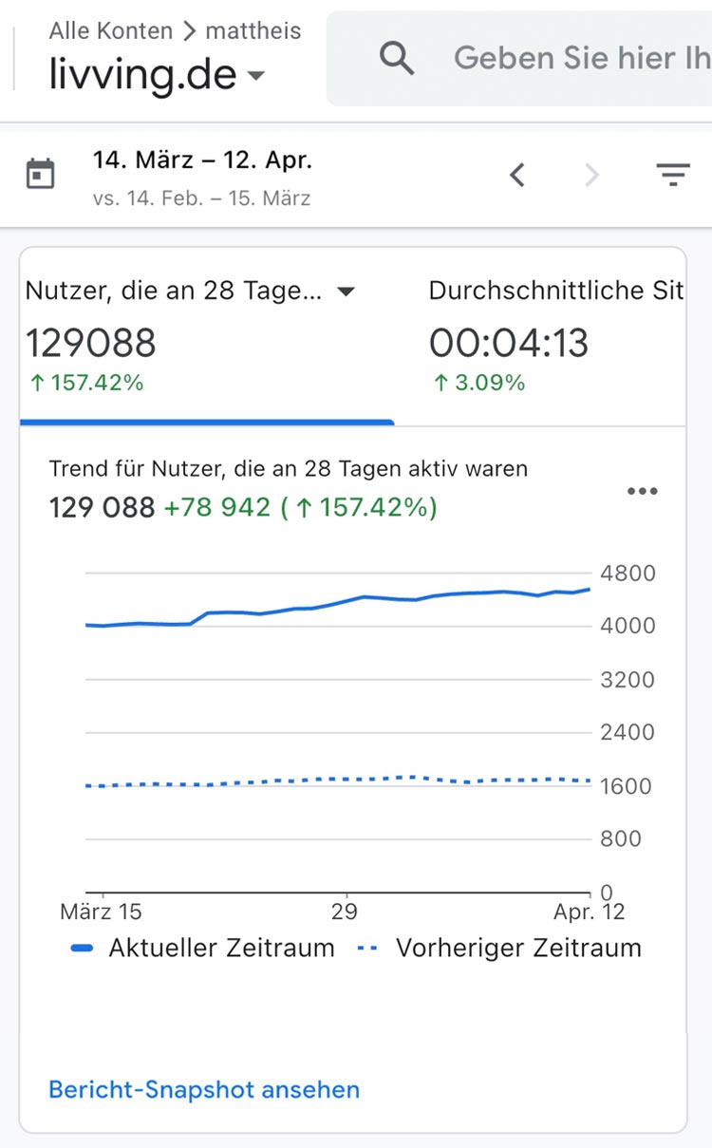Click the 4800 y-axis label
The height and width of the screenshot is (1148, 712).
point(628,574)
